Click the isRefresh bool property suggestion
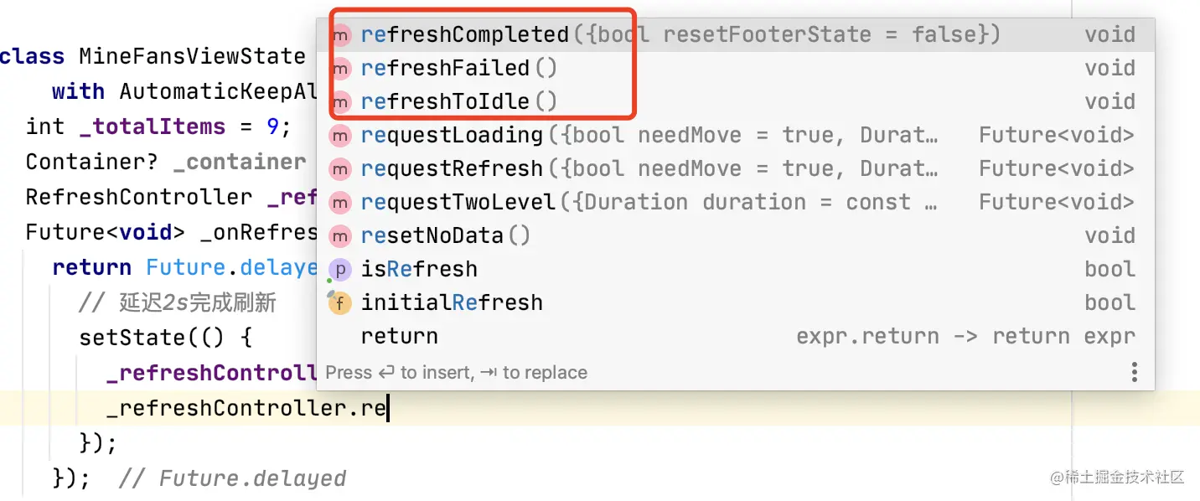 tap(419, 270)
